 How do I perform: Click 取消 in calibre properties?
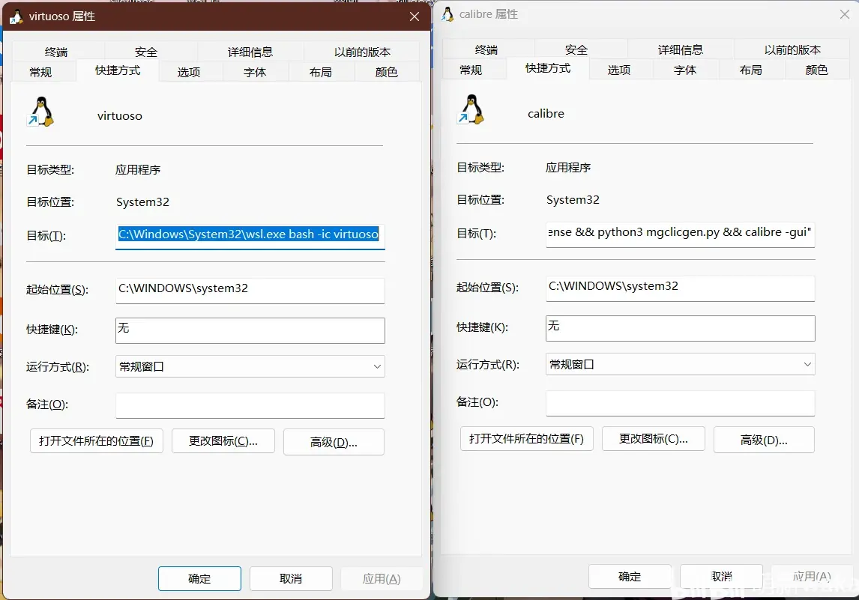[x=722, y=577]
